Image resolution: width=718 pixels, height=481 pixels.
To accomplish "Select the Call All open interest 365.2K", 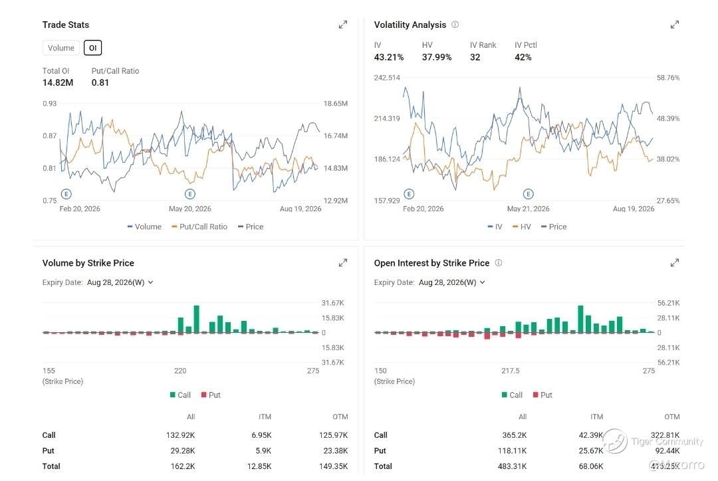I will (514, 435).
